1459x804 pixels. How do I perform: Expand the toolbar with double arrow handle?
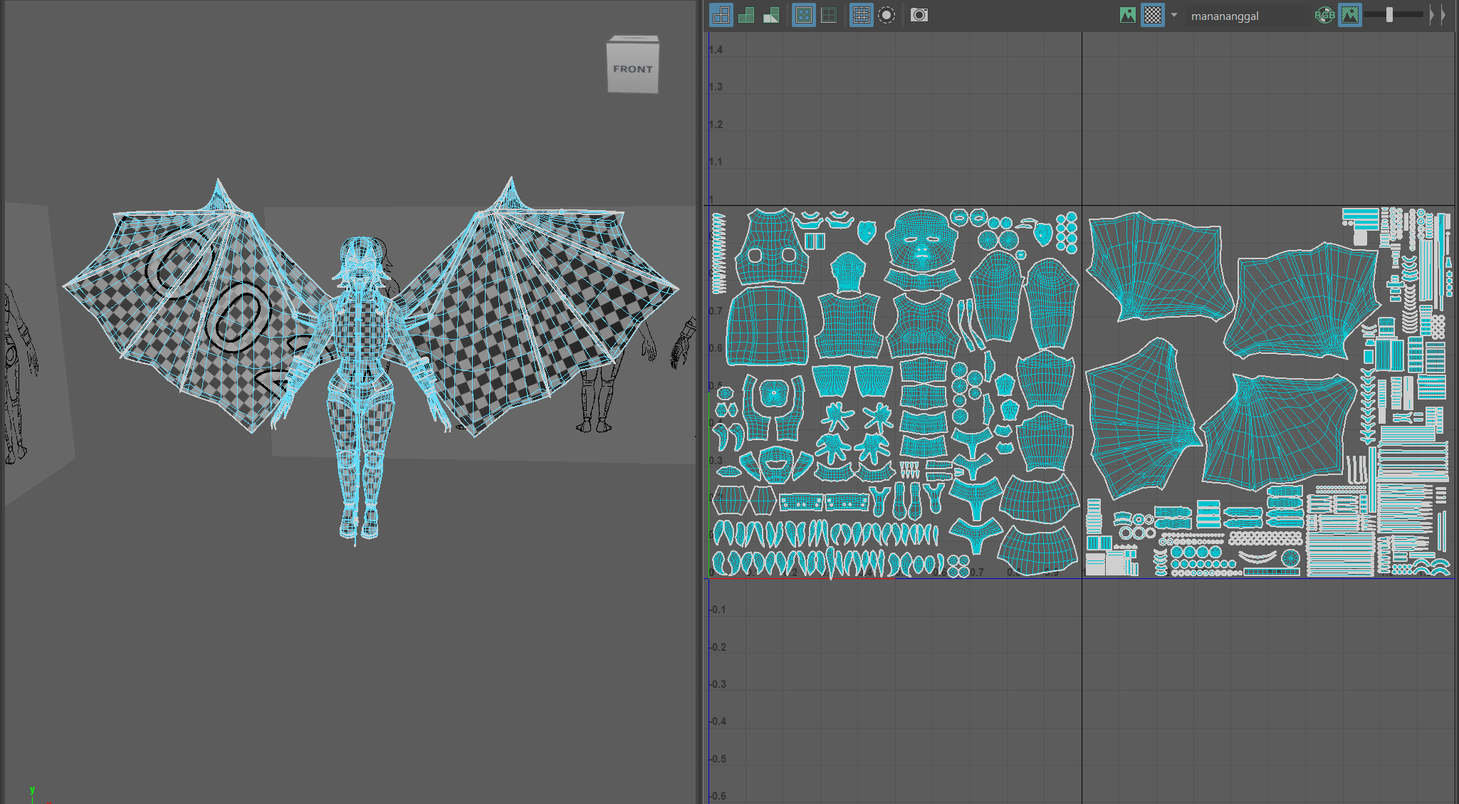(1437, 15)
